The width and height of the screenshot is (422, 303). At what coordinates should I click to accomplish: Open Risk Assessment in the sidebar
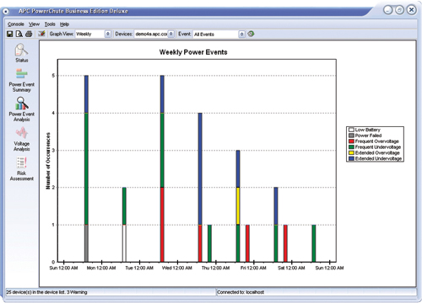point(22,169)
